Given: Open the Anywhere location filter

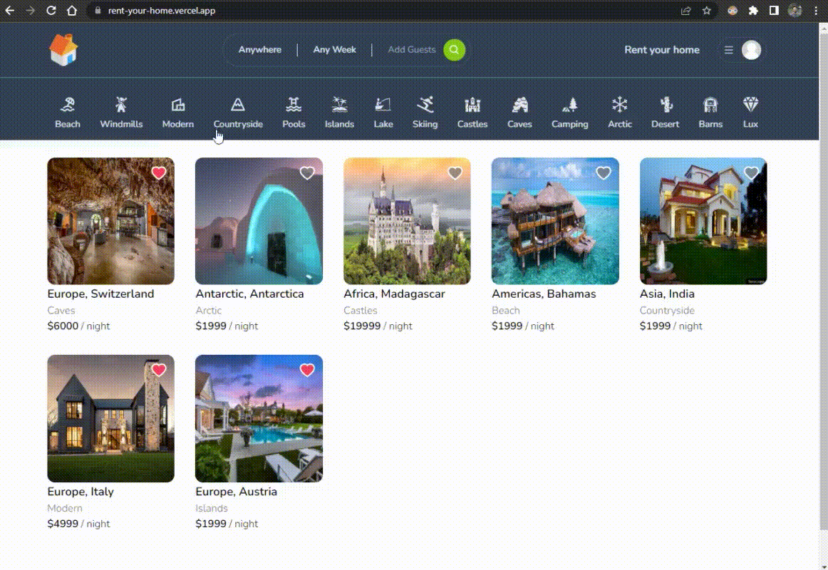Looking at the screenshot, I should 260,50.
